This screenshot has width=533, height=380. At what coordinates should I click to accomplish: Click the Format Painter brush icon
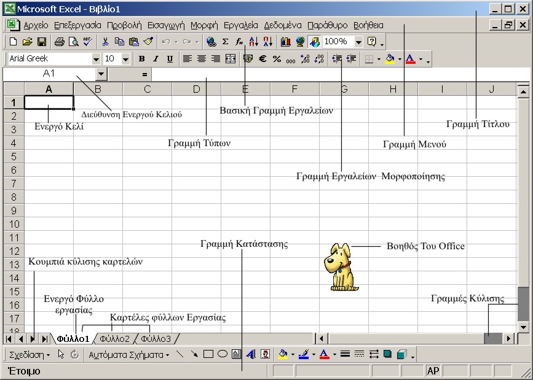148,42
